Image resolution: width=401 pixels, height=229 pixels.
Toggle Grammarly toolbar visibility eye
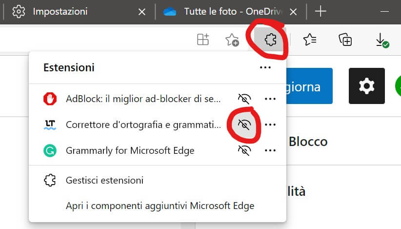coord(244,150)
